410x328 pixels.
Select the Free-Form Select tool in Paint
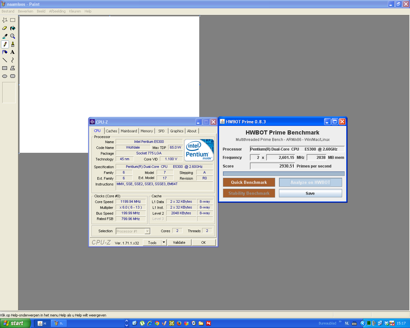[5, 20]
